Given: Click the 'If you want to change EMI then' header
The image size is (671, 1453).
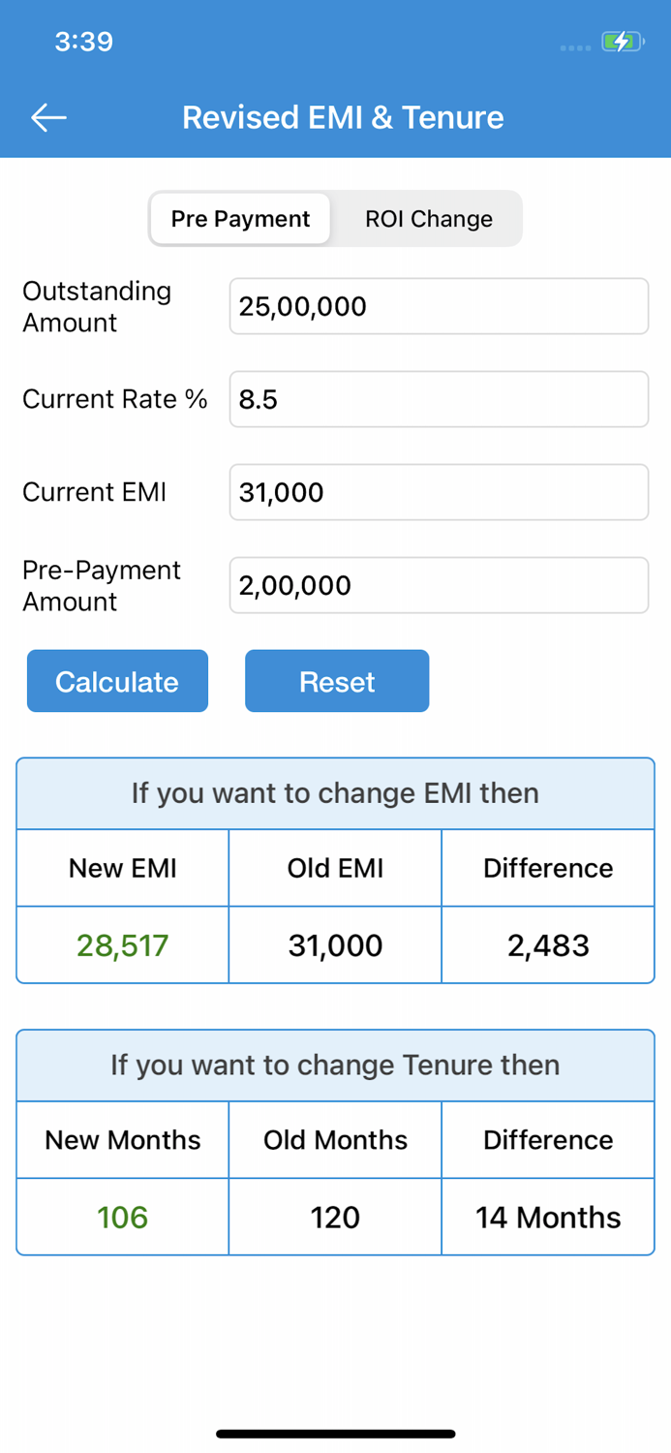Looking at the screenshot, I should click(x=335, y=792).
